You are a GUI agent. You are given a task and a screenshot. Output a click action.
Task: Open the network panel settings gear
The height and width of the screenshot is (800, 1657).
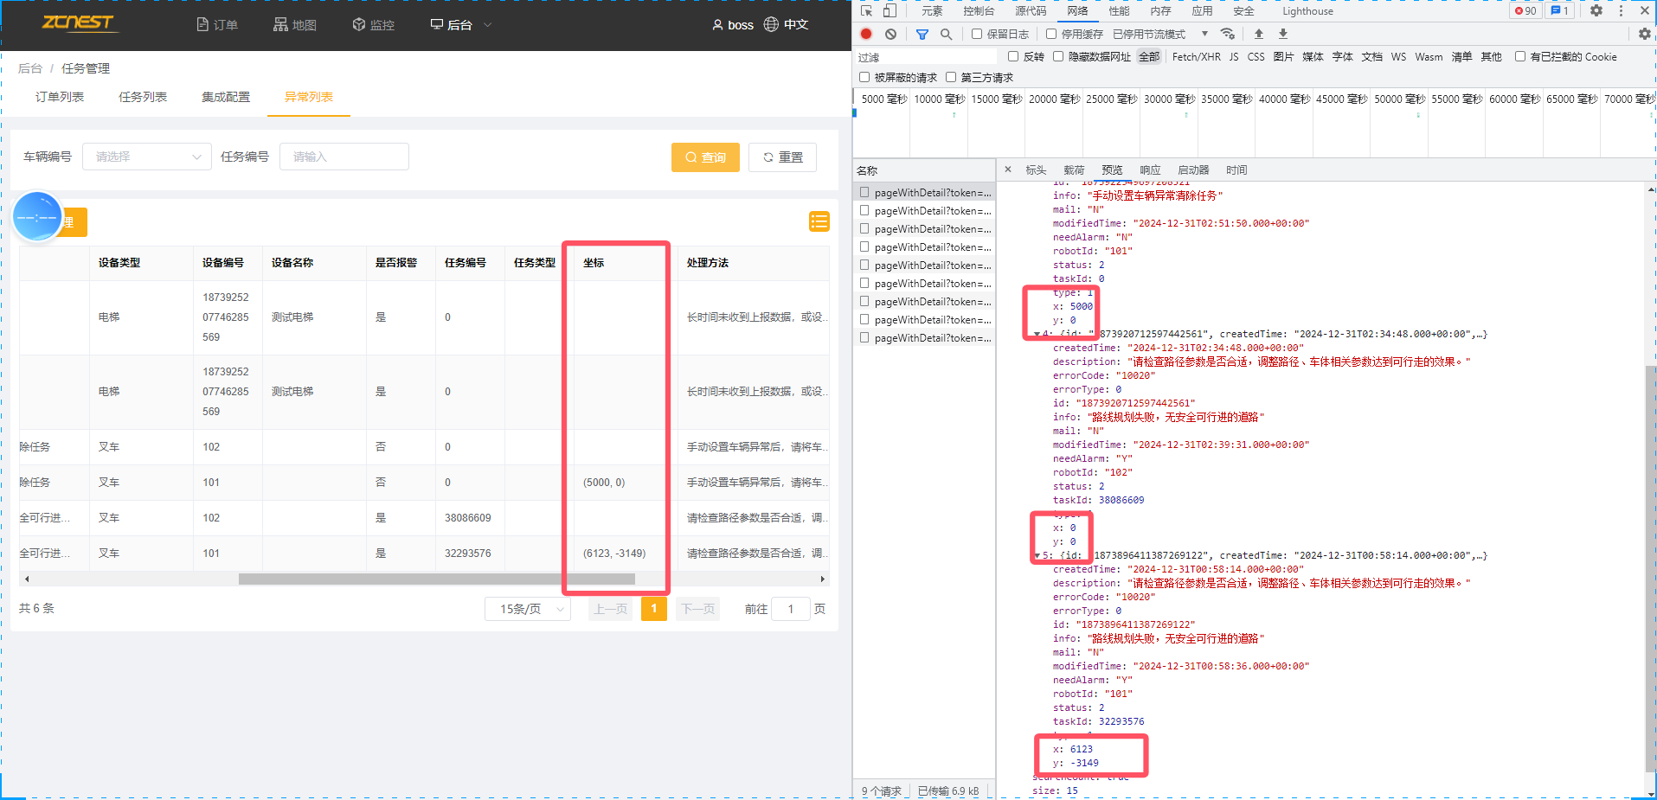(x=1644, y=34)
